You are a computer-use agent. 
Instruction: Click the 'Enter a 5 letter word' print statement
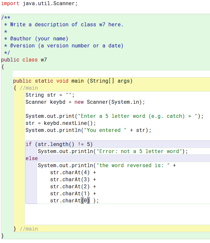(114, 116)
